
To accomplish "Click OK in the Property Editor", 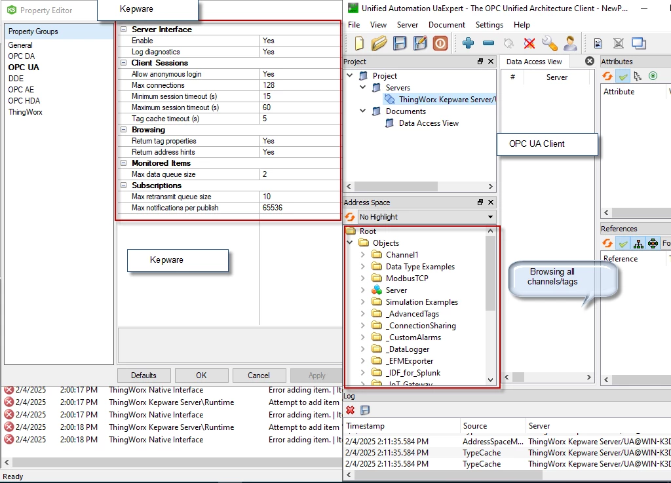I will (201, 375).
